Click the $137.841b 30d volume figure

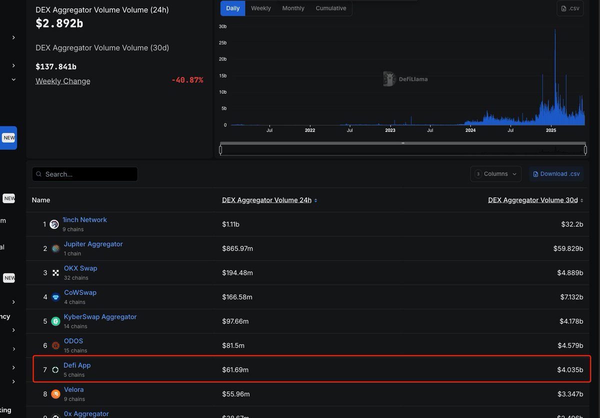pos(56,66)
